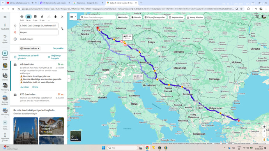The image size is (269, 151).
Task: Open the Старият град Пловдив suggestion card
Action: pyautogui.click(x=51, y=126)
